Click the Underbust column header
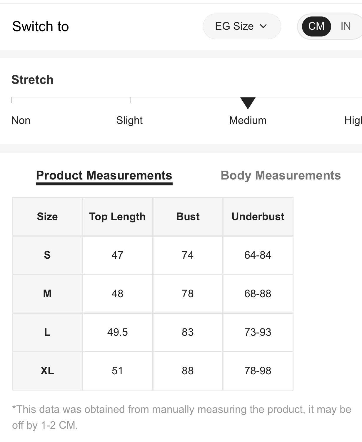362x442 pixels. 258,217
